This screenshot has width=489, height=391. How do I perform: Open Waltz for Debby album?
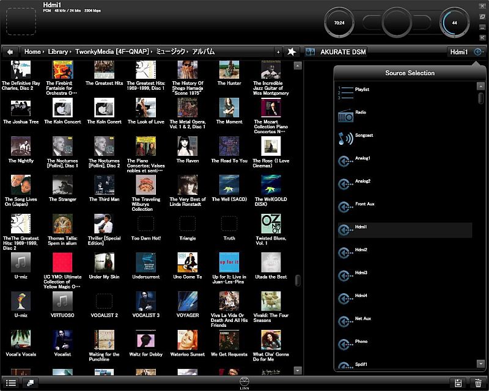(145, 340)
